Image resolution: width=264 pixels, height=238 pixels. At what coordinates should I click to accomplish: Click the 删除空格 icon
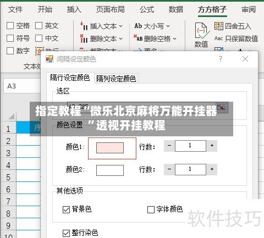point(138,38)
